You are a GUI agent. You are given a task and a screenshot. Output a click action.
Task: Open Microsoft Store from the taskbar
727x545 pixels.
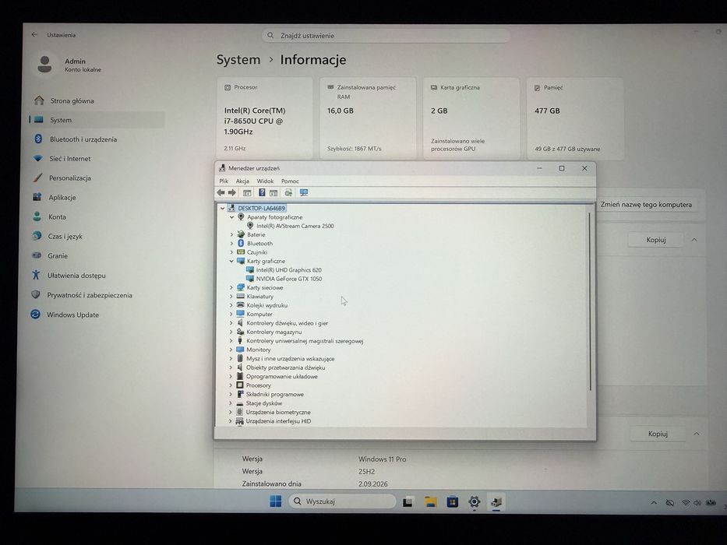coord(452,501)
